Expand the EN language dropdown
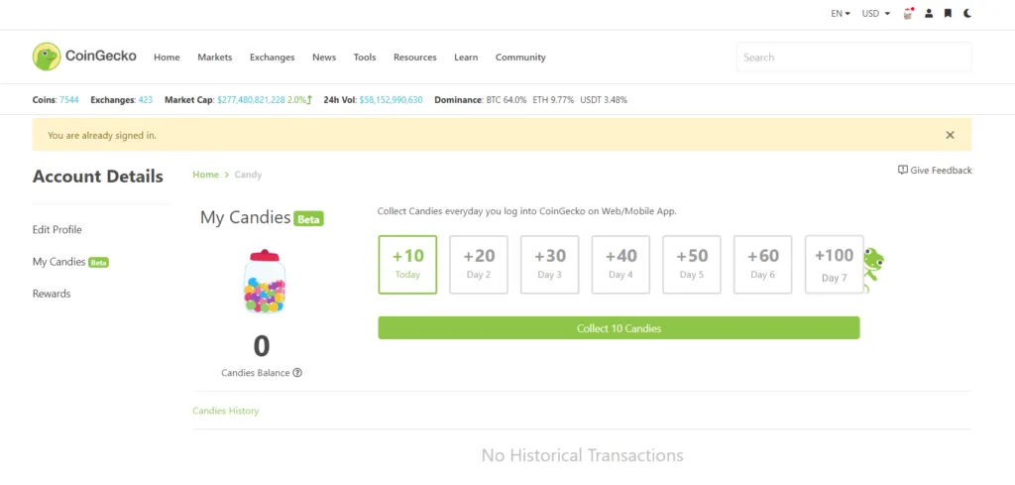Image resolution: width=1015 pixels, height=485 pixels. (841, 14)
